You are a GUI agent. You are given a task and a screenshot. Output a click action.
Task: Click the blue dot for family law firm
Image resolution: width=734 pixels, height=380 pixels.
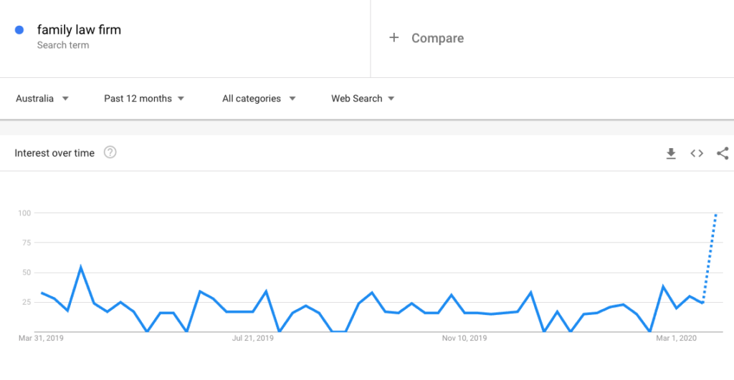pyautogui.click(x=19, y=30)
